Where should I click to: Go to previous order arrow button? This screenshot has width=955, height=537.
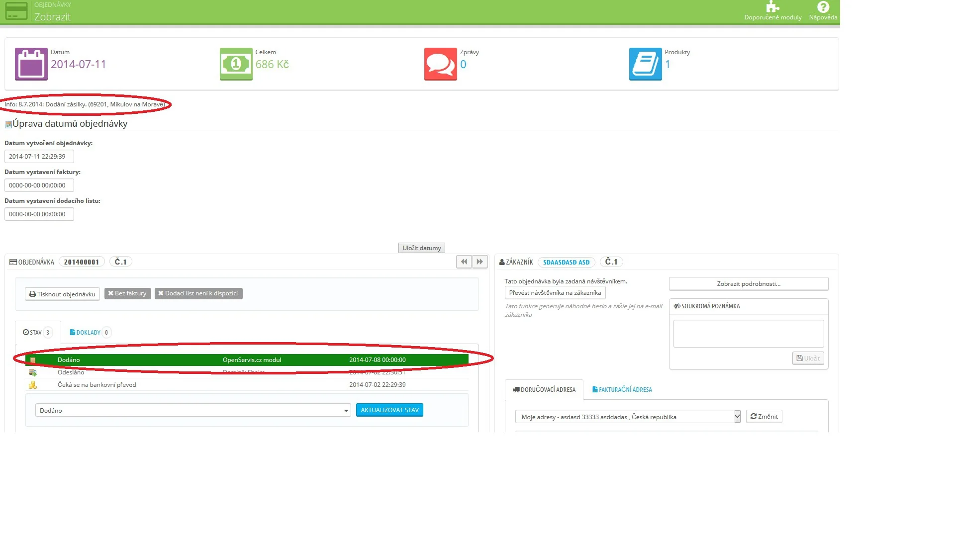(464, 262)
